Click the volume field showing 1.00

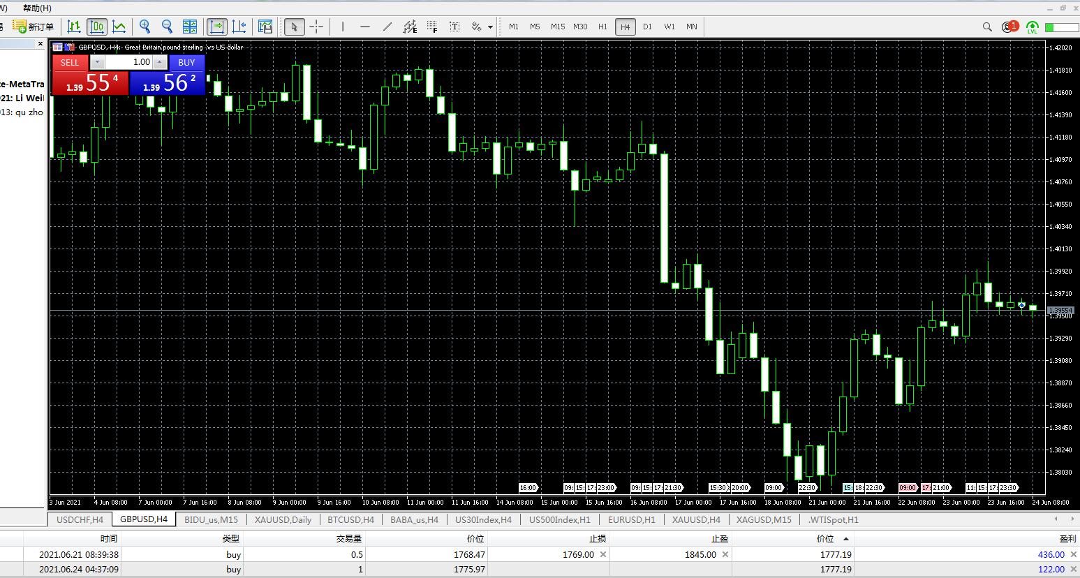point(128,62)
